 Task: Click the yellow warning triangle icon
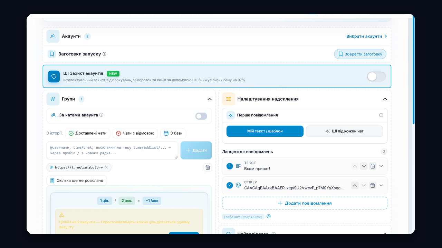click(62, 215)
